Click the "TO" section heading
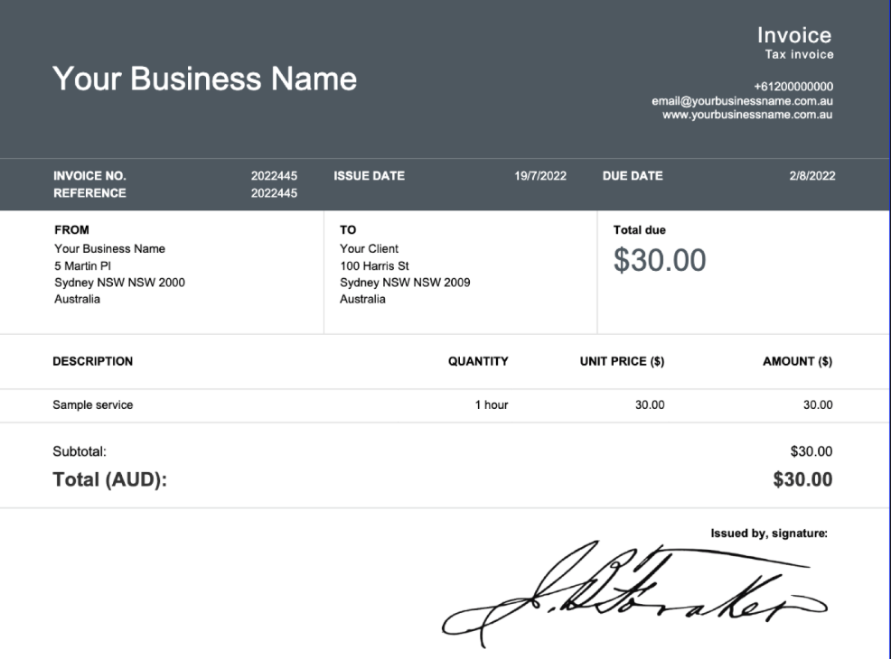Viewport: 891px width, 659px height. (x=348, y=230)
